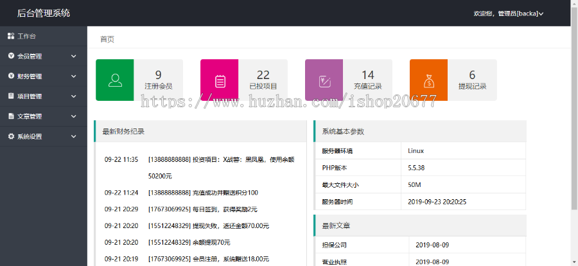Click the orange 提现记录 money bag tile

pyautogui.click(x=429, y=80)
